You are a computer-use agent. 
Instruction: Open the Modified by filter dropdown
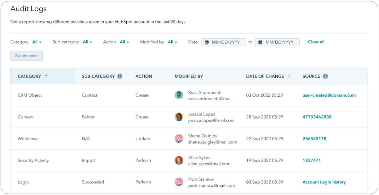[x=172, y=42]
